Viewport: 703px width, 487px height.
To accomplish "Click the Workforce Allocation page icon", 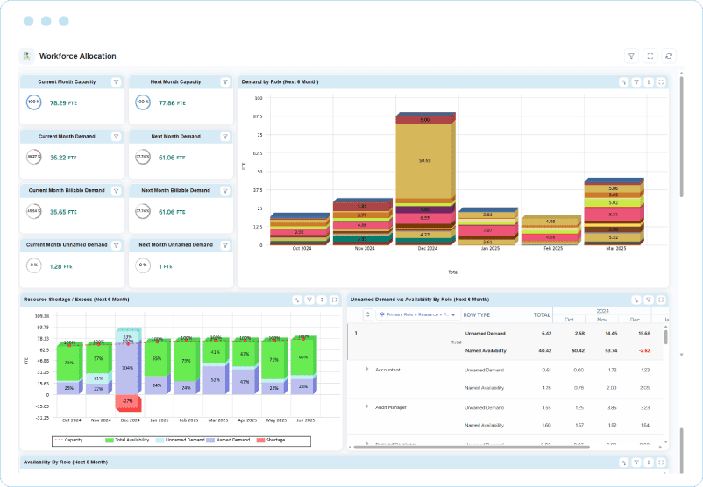I will coord(27,56).
